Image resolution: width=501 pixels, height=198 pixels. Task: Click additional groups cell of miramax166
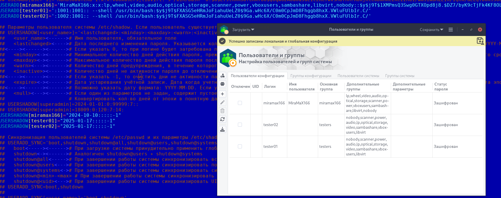click(368, 103)
